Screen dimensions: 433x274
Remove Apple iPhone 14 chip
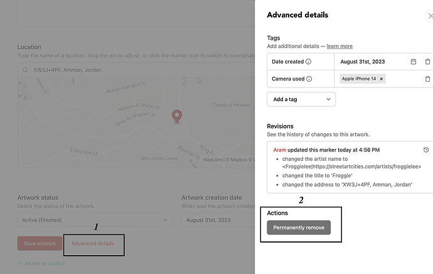382,79
